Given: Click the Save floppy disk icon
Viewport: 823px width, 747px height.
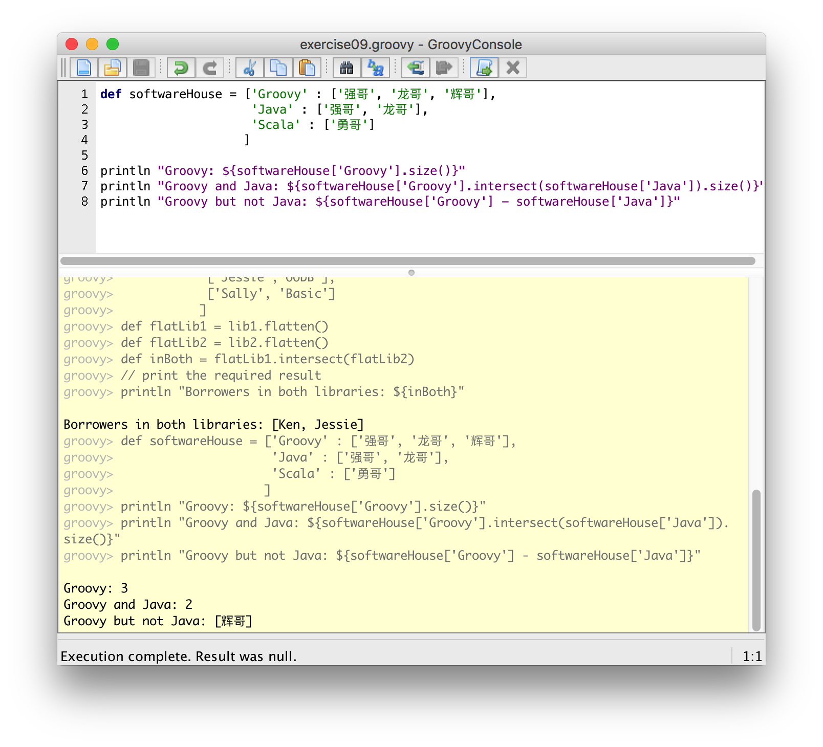Looking at the screenshot, I should (x=141, y=68).
